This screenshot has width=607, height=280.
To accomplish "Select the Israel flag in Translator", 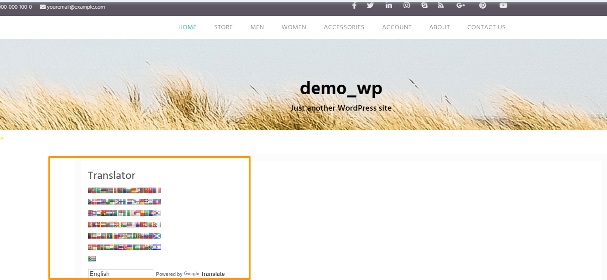I will coord(157,247).
